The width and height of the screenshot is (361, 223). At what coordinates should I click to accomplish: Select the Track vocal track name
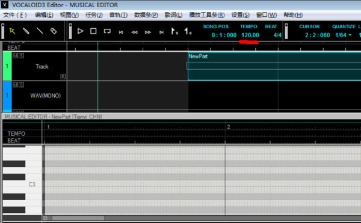tap(42, 67)
